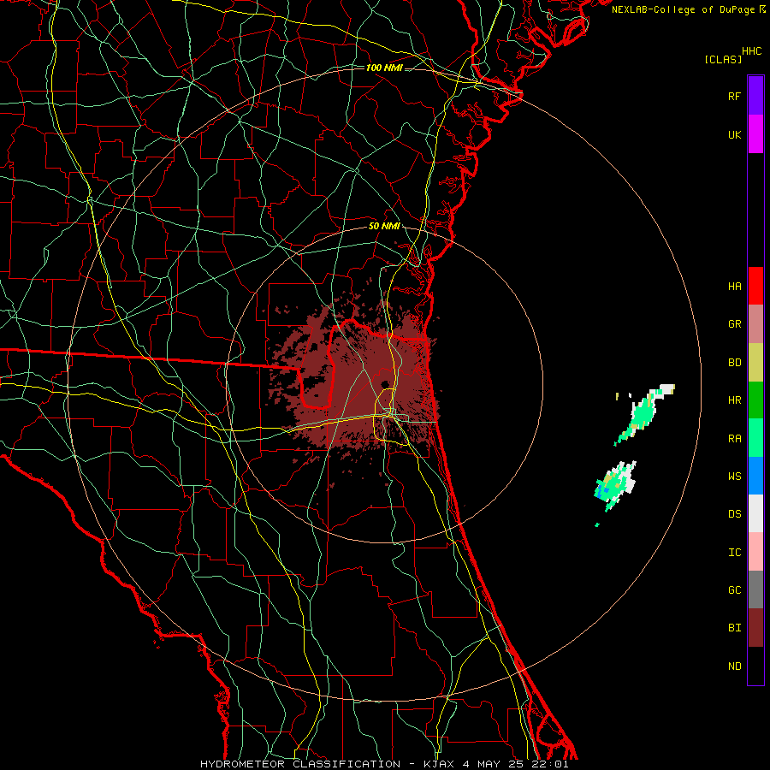Click the 'BI' legend label
Viewport: 770px width, 770px height.
[734, 628]
